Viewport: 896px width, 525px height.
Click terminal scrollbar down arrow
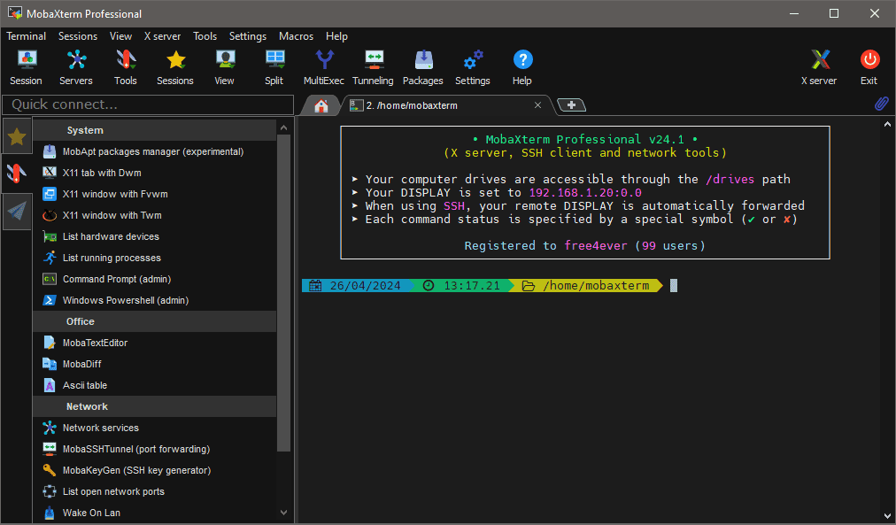(x=887, y=516)
